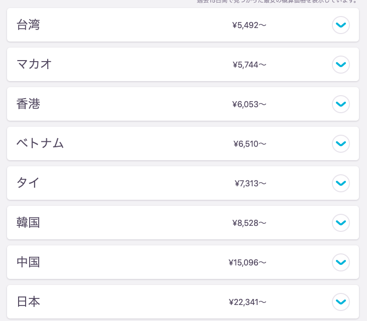Click the ベトナム destination name
The height and width of the screenshot is (321, 367).
(40, 143)
